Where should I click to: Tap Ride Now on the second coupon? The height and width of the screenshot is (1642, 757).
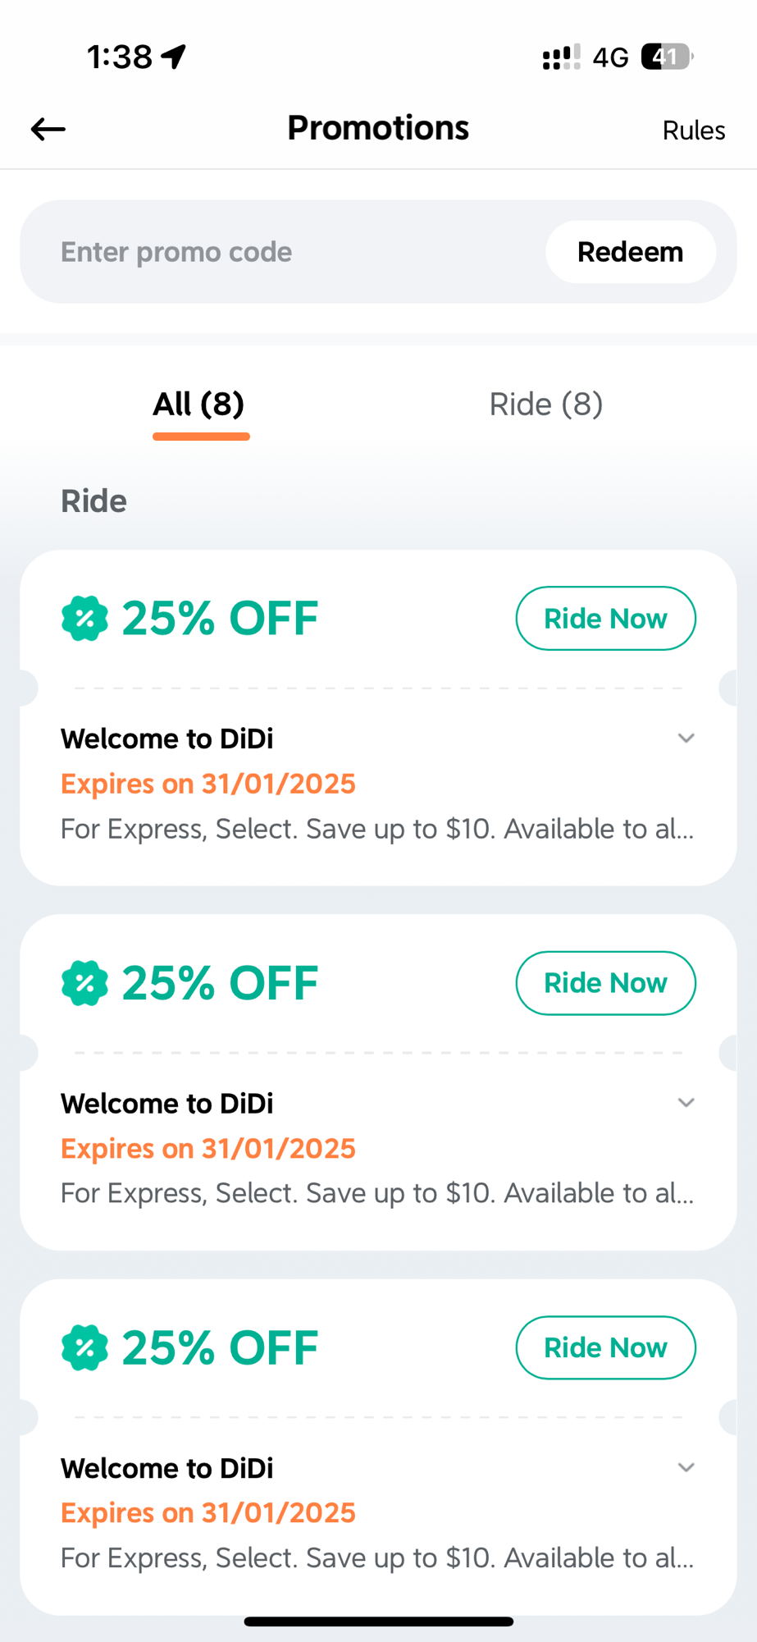pos(605,983)
